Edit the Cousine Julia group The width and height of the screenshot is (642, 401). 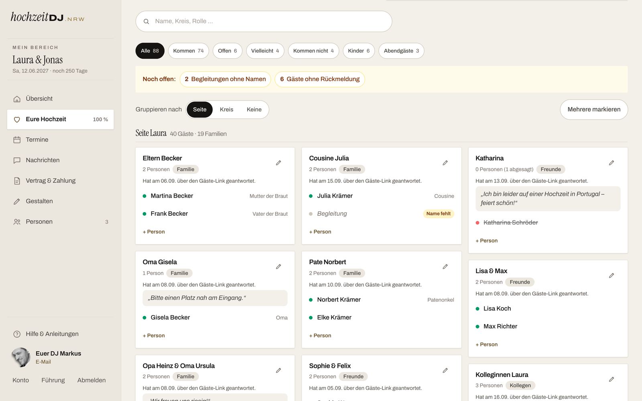[x=445, y=163]
